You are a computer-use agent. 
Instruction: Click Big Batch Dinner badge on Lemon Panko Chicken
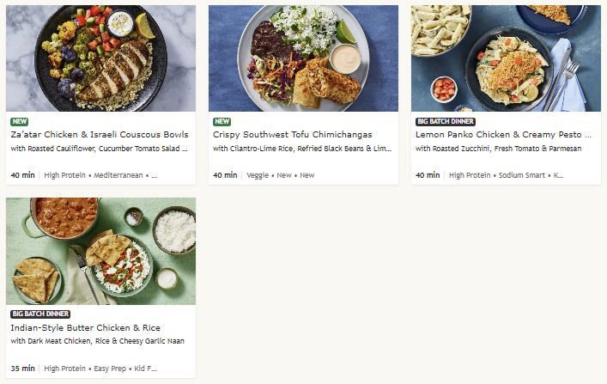(446, 122)
